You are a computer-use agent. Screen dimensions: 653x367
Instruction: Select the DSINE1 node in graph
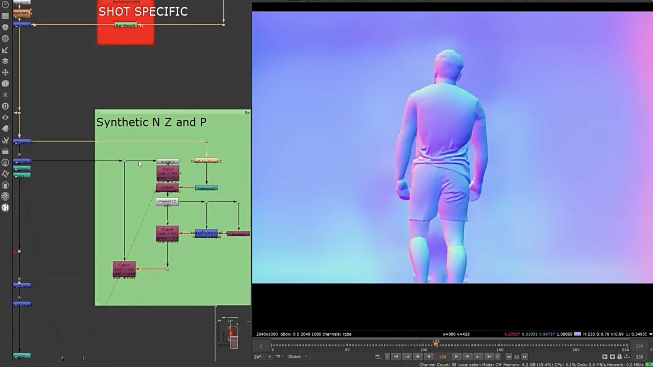click(x=168, y=161)
